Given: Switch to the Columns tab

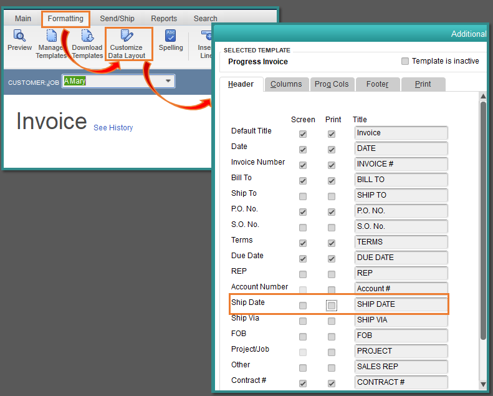Looking at the screenshot, I should point(286,84).
